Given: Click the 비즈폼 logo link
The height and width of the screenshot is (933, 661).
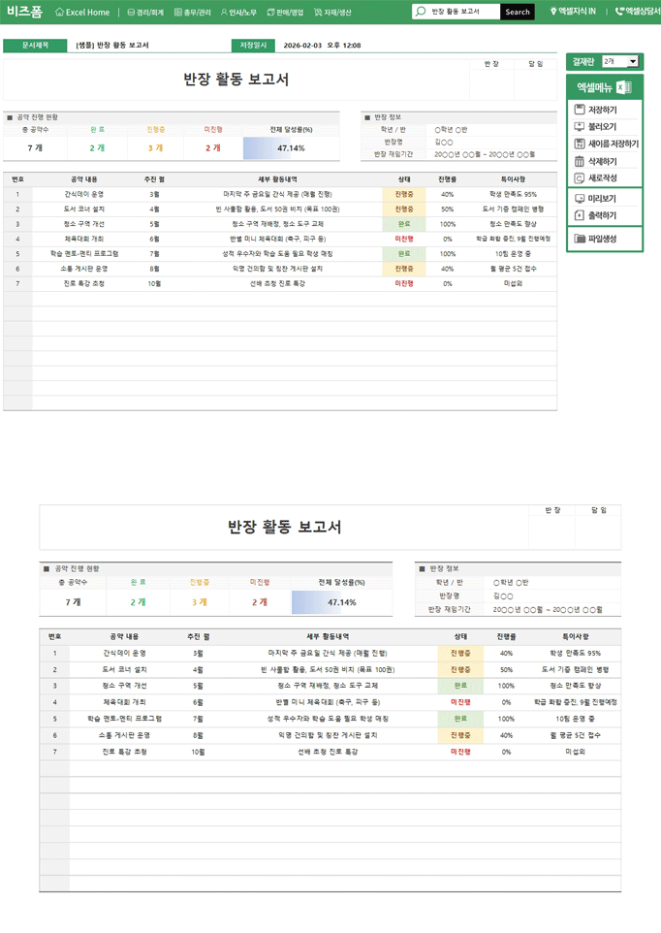Looking at the screenshot, I should click(x=24, y=12).
